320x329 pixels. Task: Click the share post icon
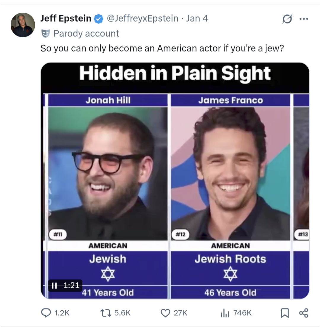click(x=304, y=313)
